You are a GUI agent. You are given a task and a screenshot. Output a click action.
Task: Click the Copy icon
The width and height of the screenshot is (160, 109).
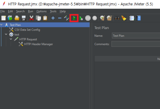[38, 18]
